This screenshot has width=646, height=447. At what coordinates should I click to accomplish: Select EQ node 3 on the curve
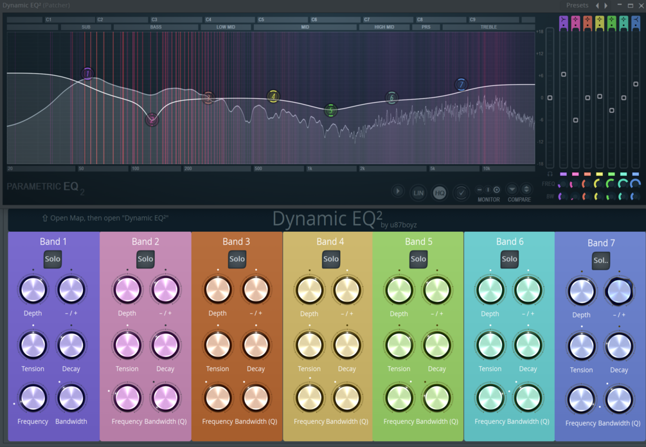point(208,98)
